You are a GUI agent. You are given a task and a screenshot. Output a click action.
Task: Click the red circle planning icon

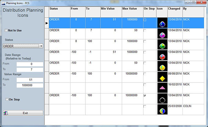(x=162, y=57)
